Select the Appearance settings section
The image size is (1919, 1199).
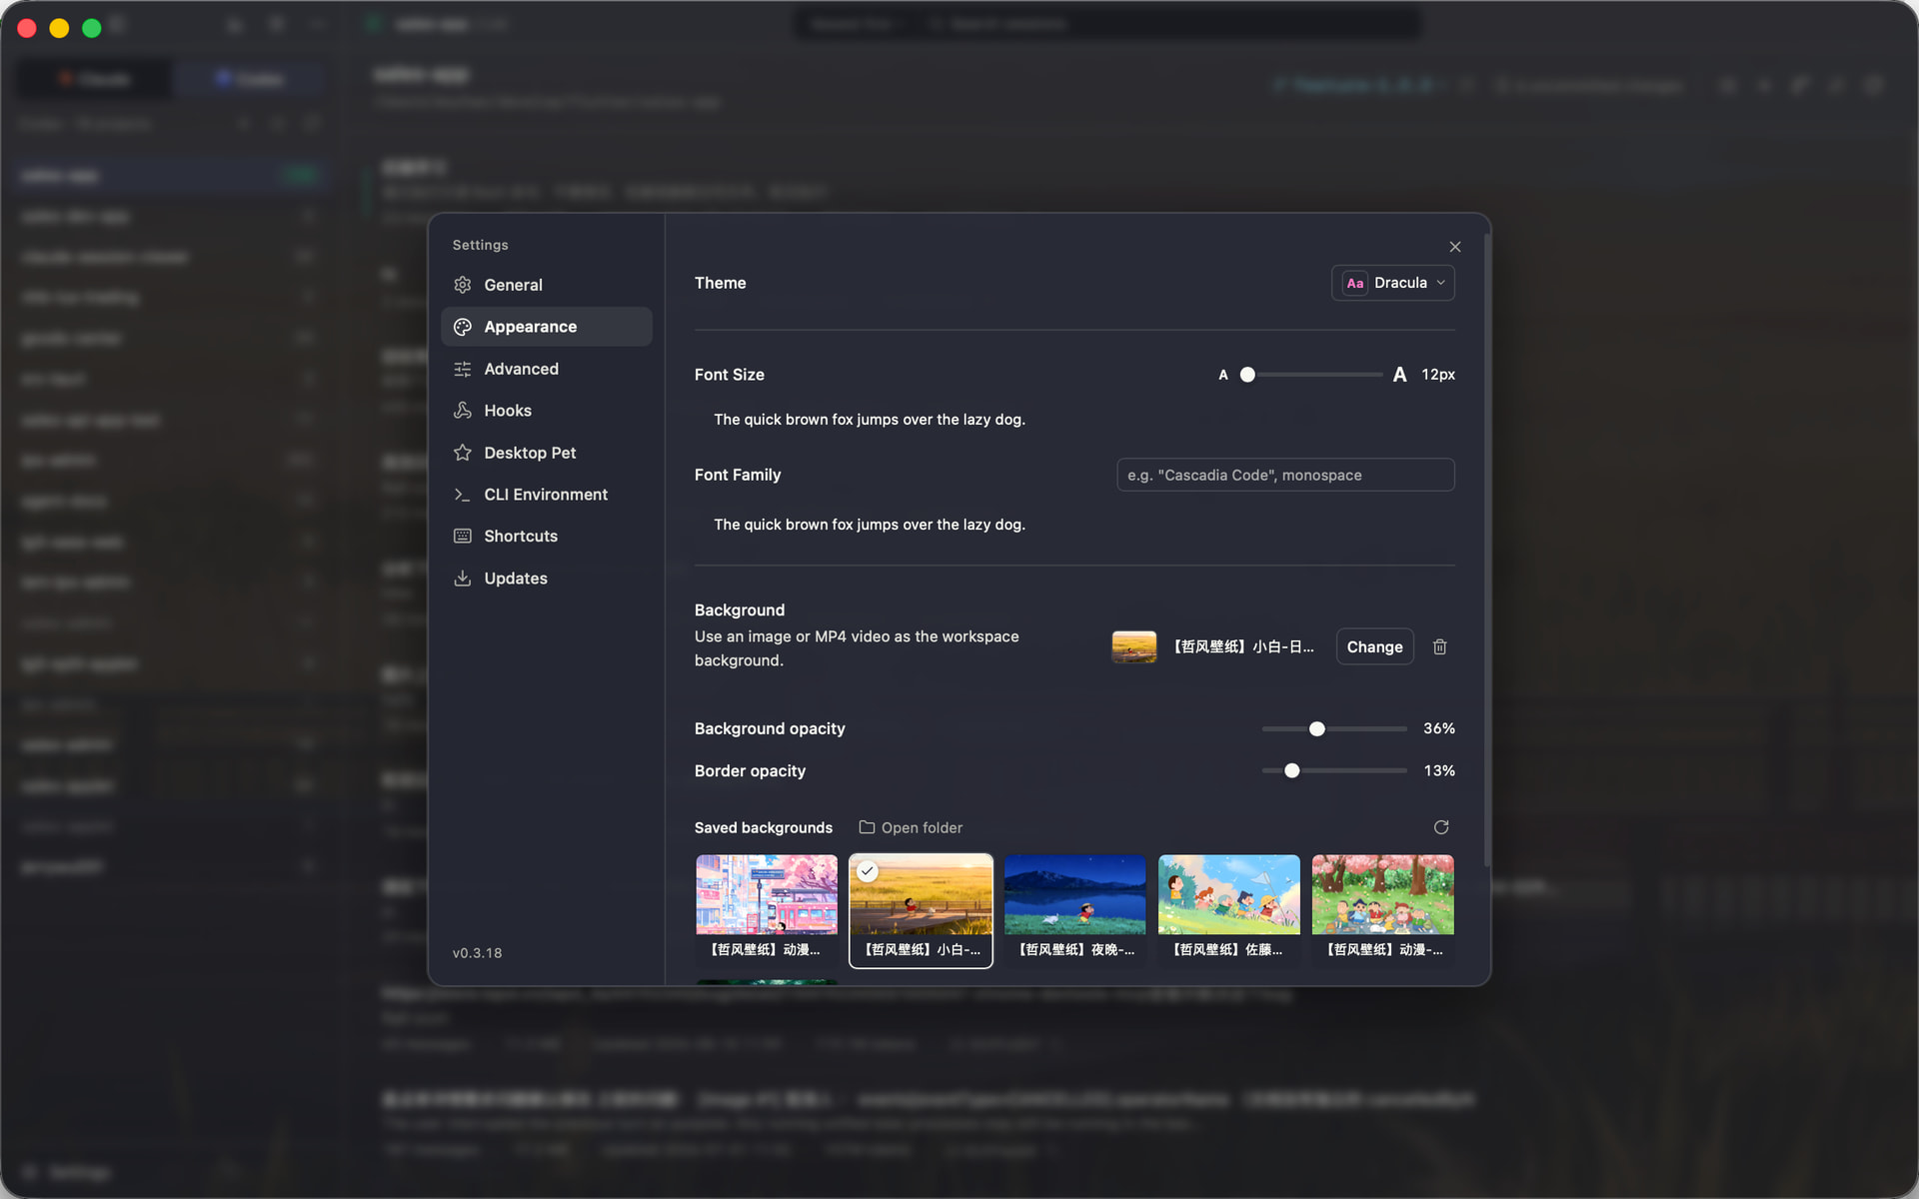[x=547, y=327]
